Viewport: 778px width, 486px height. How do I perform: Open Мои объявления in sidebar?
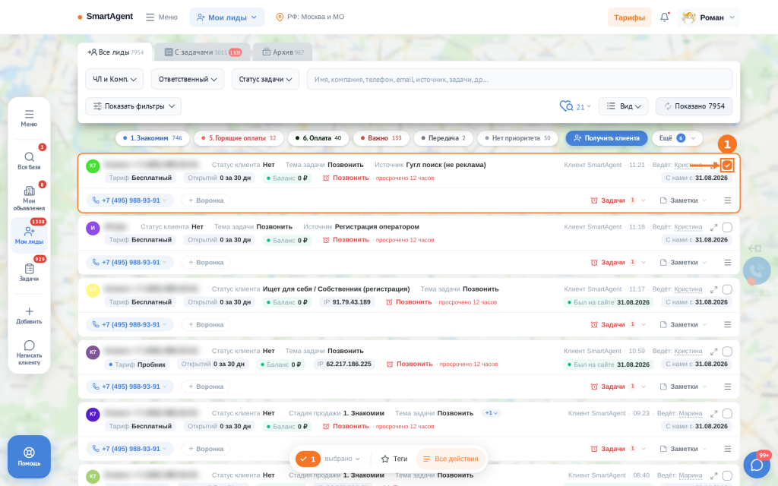click(29, 198)
